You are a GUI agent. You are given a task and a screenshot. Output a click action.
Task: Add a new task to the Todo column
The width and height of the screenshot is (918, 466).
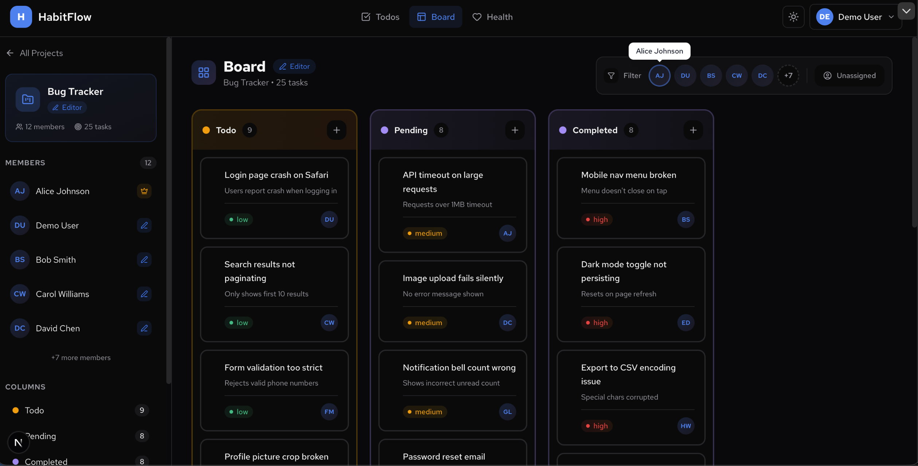(x=336, y=130)
